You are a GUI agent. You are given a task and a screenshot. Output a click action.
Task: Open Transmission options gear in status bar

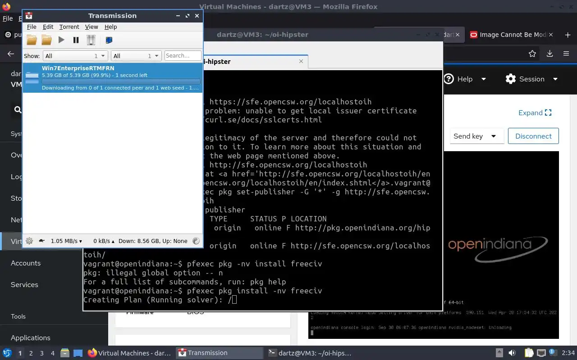coord(29,241)
